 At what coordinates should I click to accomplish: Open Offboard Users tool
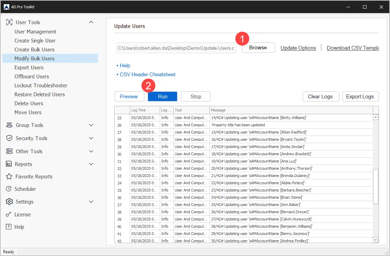pyautogui.click(x=32, y=76)
